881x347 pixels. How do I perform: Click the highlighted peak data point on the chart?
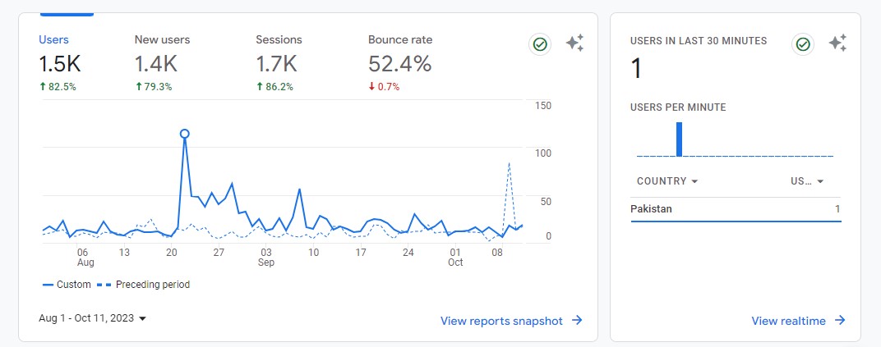[185, 134]
